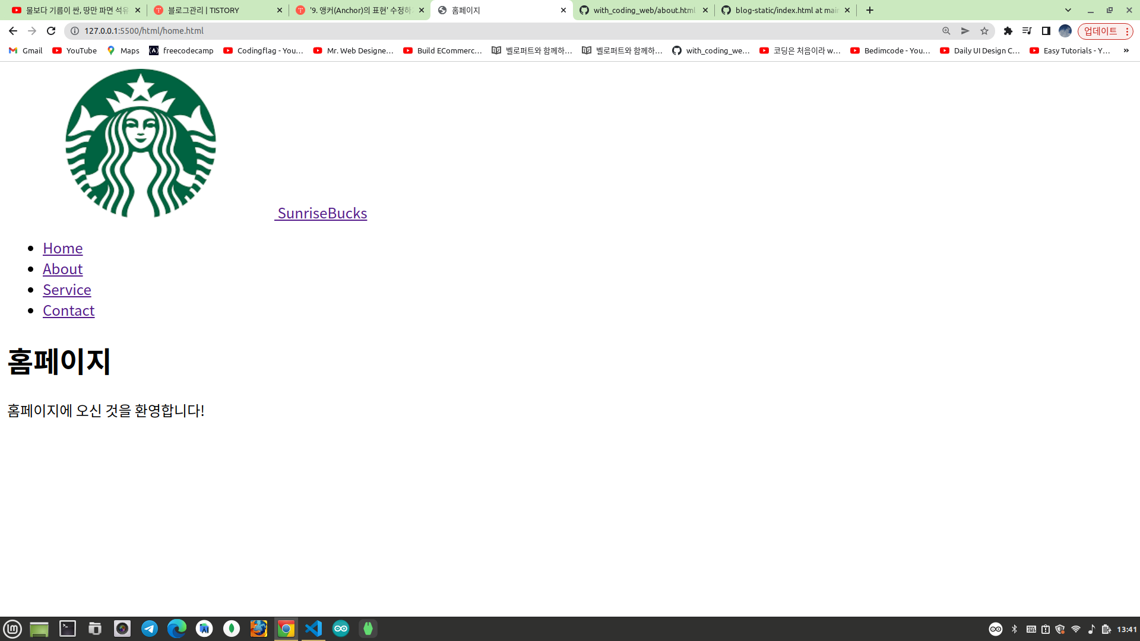
Task: Reload the home.html page
Action: [51, 31]
